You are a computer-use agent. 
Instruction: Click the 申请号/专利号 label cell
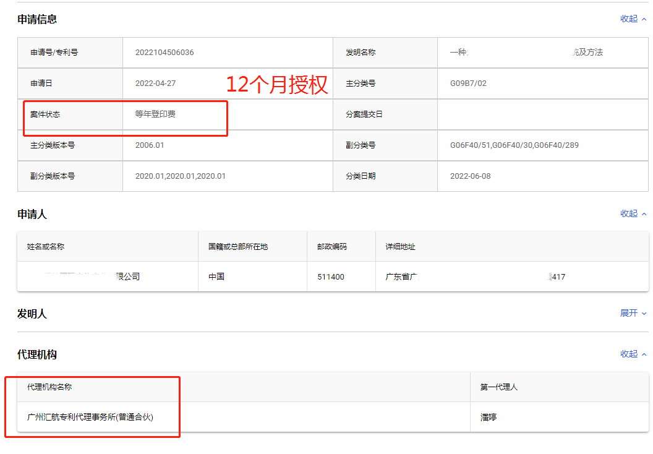coord(70,53)
